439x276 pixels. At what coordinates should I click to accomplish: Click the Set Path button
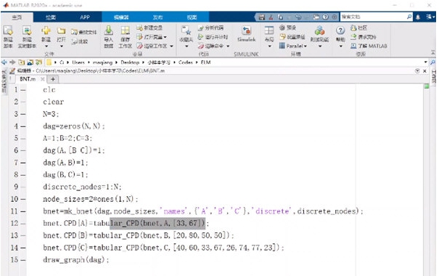click(x=292, y=37)
